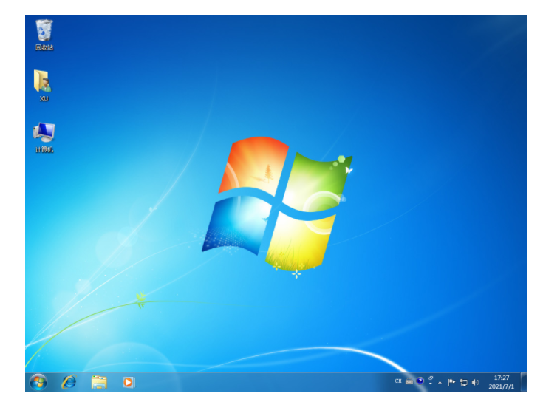The image size is (560, 402).
Task: Open Windows Explorer from the taskbar
Action: (x=99, y=382)
